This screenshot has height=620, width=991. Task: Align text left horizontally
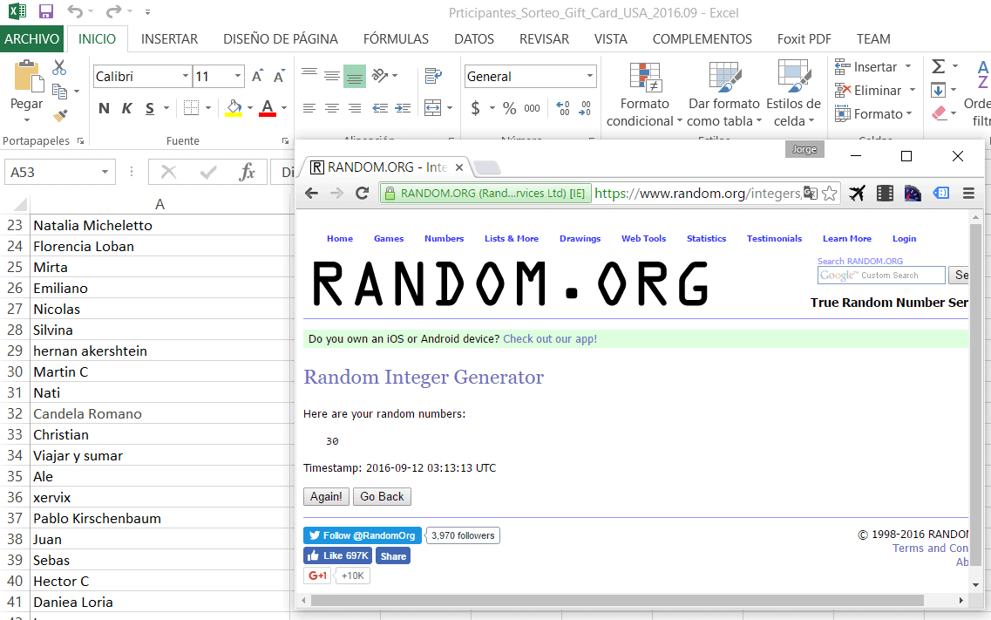pos(309,109)
